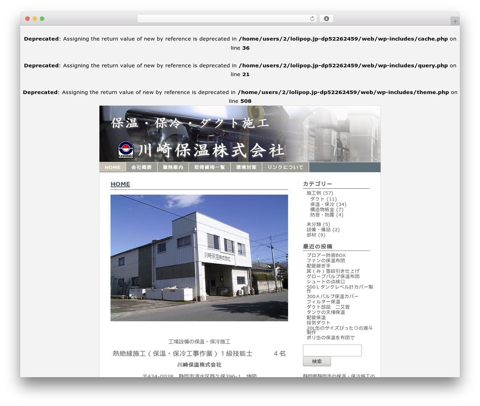
Task: Open the ファンの保温布団 post
Action: (326, 260)
